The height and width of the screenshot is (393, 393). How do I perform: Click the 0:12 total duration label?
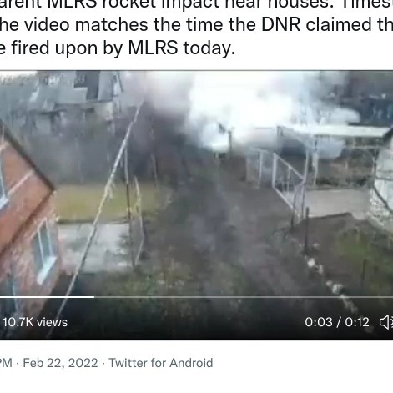[x=357, y=322]
